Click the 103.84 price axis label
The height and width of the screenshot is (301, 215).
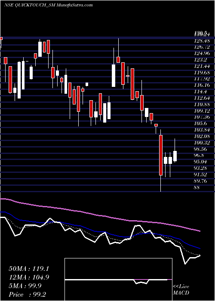(202, 130)
